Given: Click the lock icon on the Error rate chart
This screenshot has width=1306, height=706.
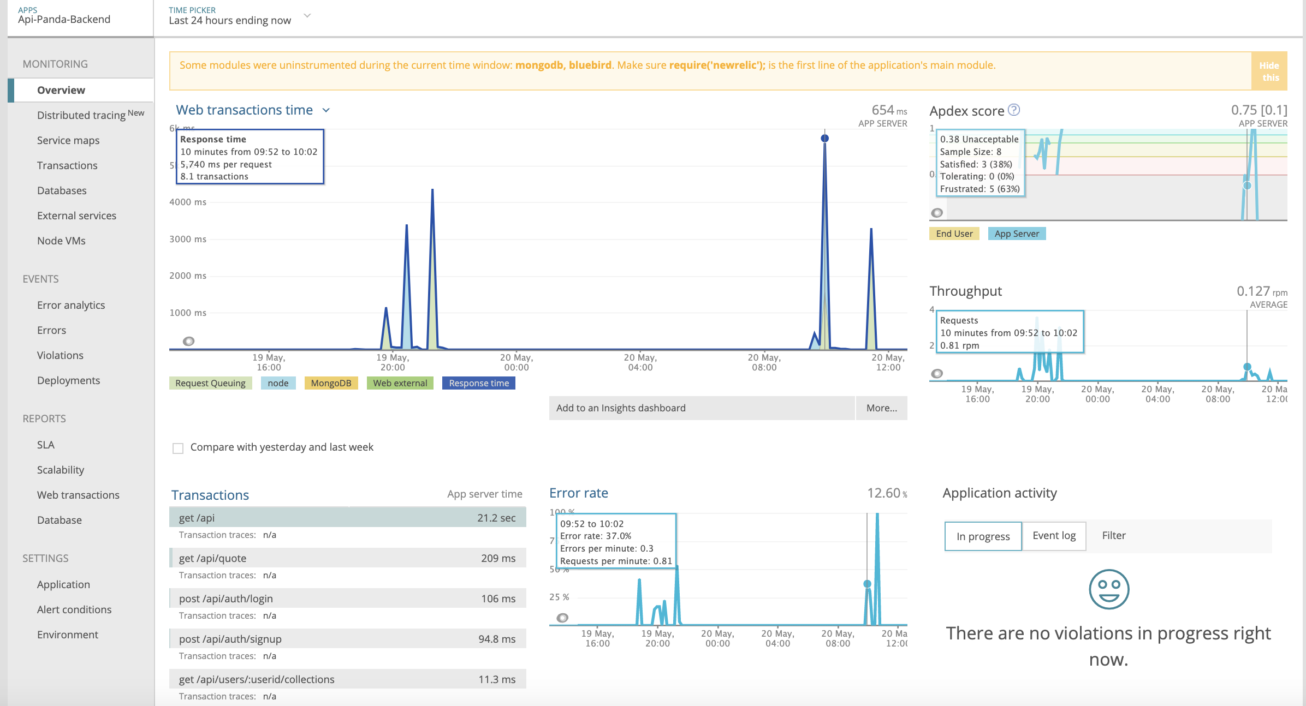Looking at the screenshot, I should (x=562, y=618).
